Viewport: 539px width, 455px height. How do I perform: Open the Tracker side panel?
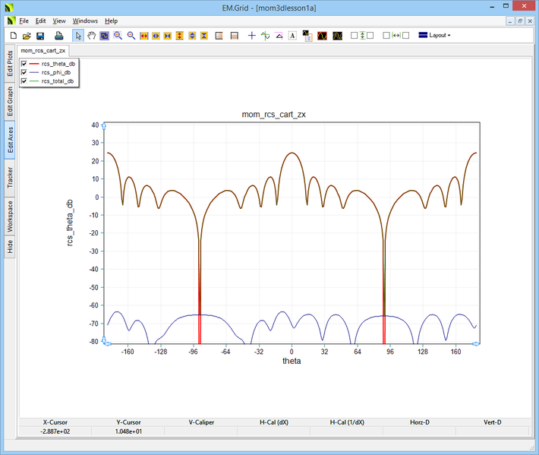[10, 177]
